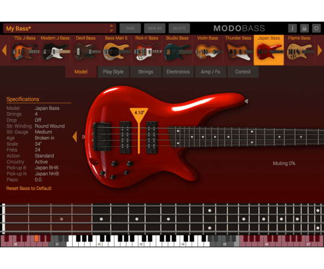
Task: Click the C1 key on keyboard
Action: [57, 244]
